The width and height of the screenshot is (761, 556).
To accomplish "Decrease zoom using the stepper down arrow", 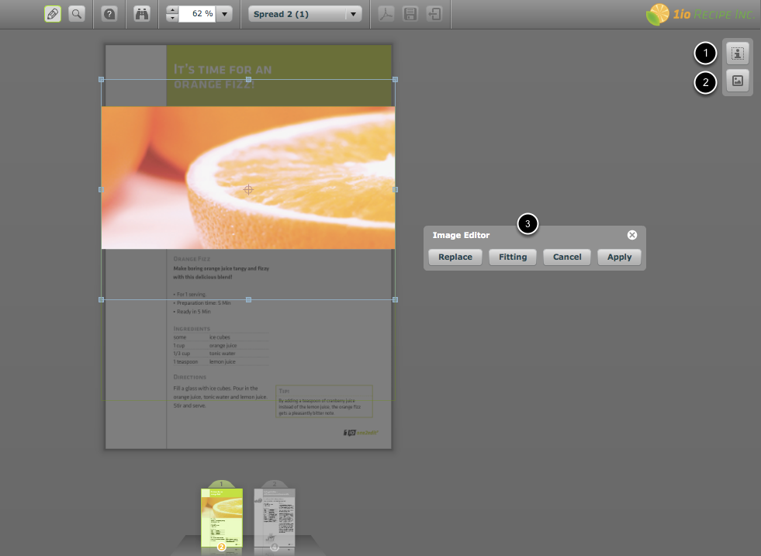I will 171,19.
